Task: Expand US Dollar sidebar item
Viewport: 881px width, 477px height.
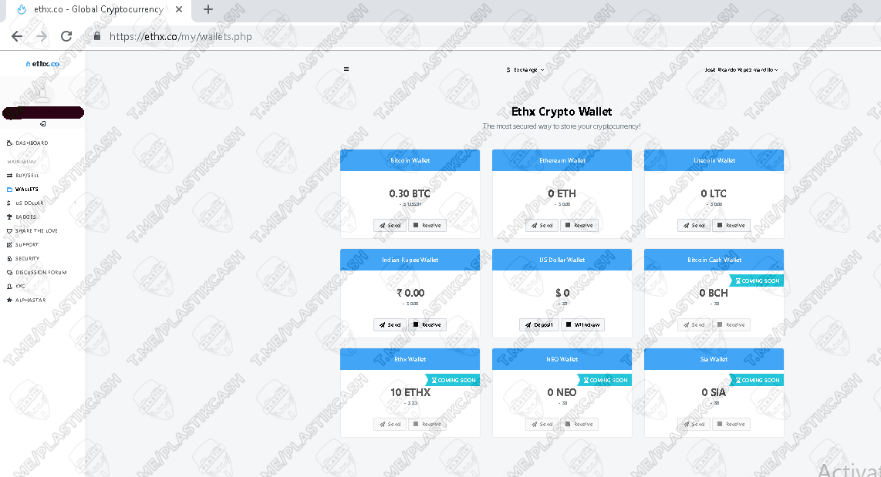Action: pyautogui.click(x=40, y=203)
